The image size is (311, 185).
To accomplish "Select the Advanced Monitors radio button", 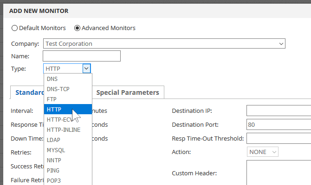I will tap(78, 28).
